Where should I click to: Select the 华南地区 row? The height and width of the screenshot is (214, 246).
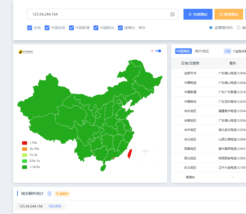208,120
